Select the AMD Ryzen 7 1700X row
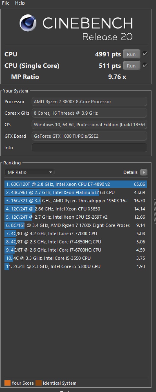The image size is (156, 392). [76, 225]
